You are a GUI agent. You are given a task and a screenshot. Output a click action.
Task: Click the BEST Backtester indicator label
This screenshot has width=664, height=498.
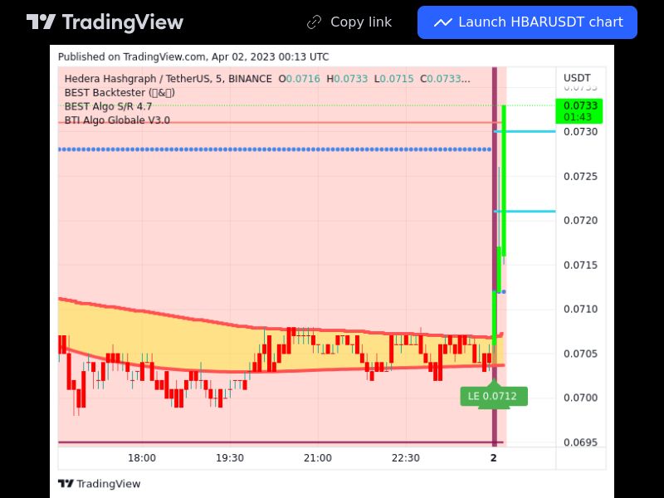click(x=120, y=93)
